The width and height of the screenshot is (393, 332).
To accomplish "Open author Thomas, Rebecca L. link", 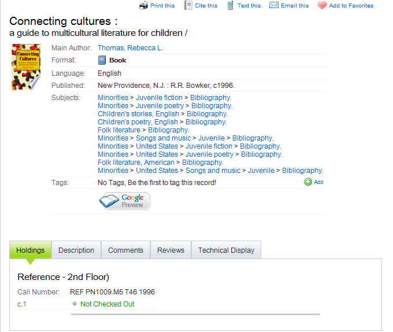I will click(131, 48).
